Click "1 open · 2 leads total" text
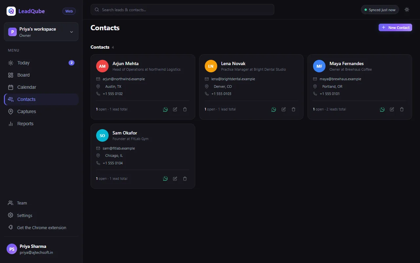Viewport: 420px width, 263px height. (329, 109)
